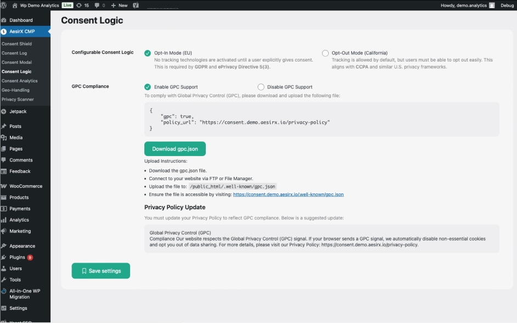
Task: Open the well-known/gpc.json verification link
Action: (289, 194)
